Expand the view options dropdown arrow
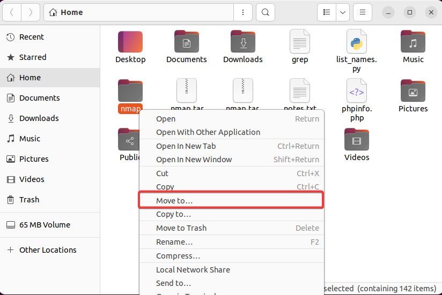The height and width of the screenshot is (295, 442). (343, 12)
